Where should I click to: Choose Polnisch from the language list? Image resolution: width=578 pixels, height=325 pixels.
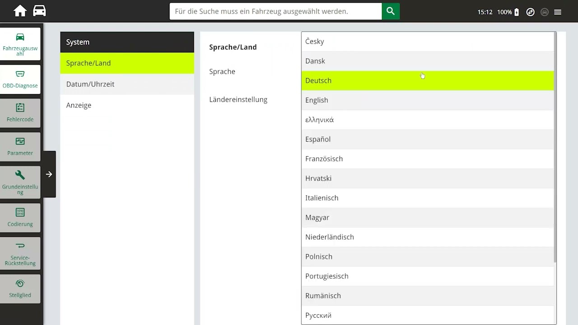[x=428, y=256]
